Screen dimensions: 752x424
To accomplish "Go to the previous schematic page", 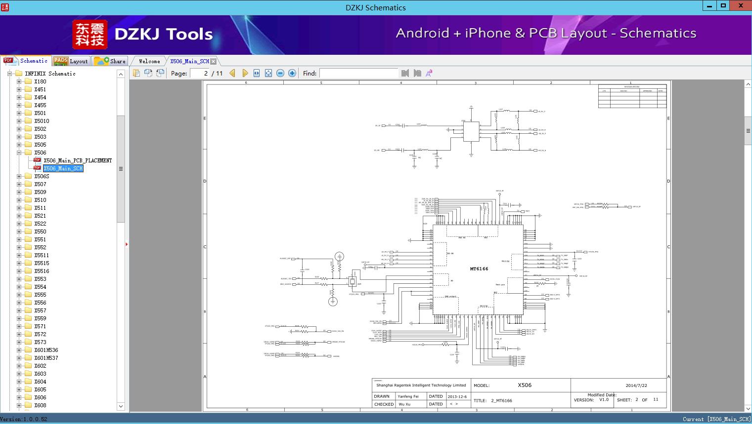I will (x=232, y=73).
